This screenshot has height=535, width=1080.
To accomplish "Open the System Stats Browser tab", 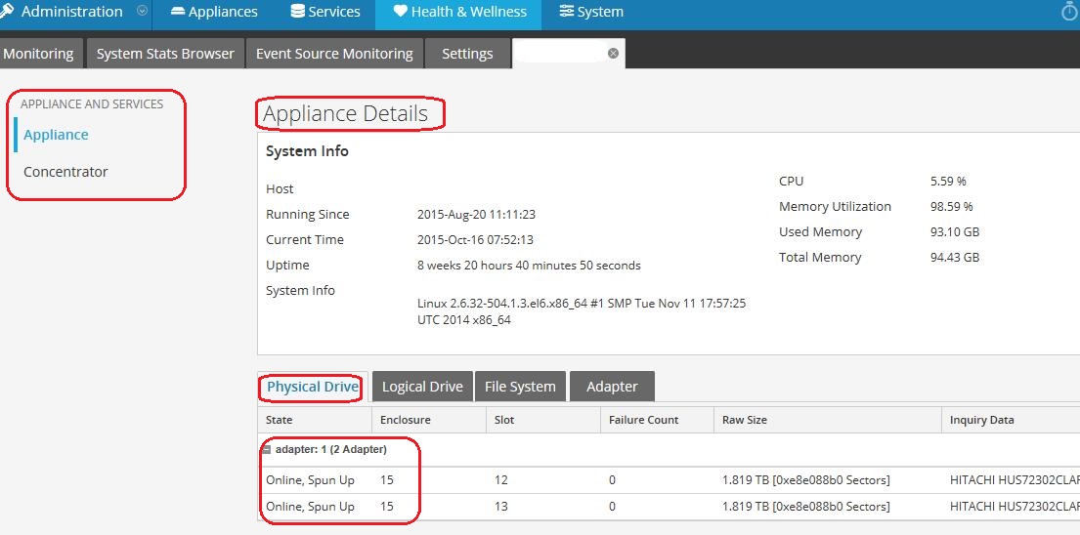I will pos(165,54).
